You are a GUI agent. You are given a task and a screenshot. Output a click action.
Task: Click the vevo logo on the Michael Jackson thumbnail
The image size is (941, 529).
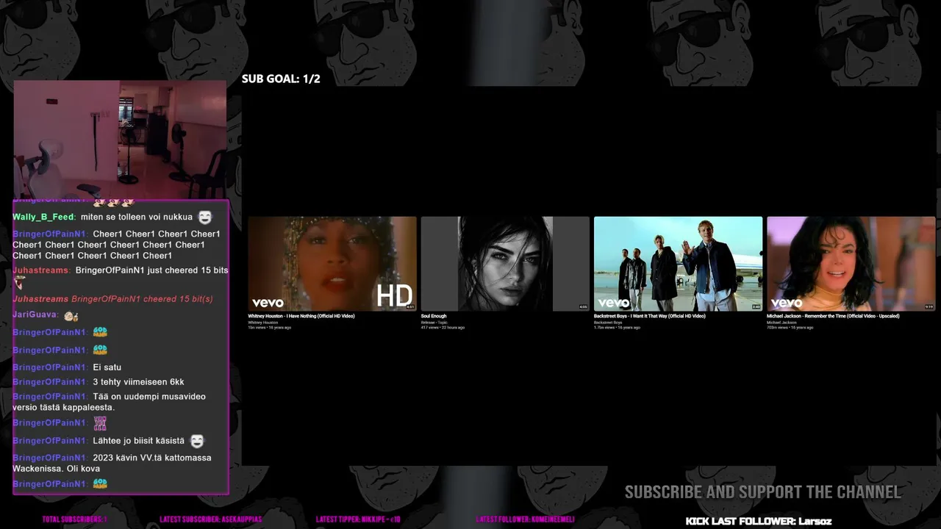pyautogui.click(x=787, y=303)
